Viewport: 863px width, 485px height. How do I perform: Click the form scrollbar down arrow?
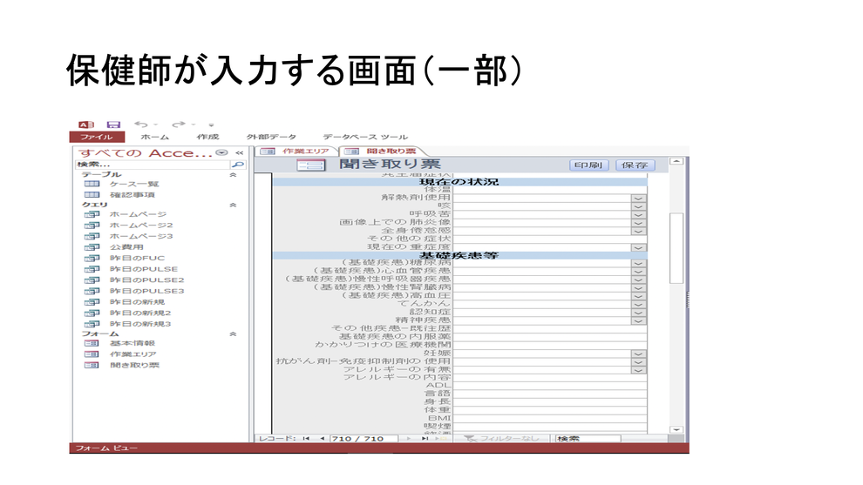676,429
